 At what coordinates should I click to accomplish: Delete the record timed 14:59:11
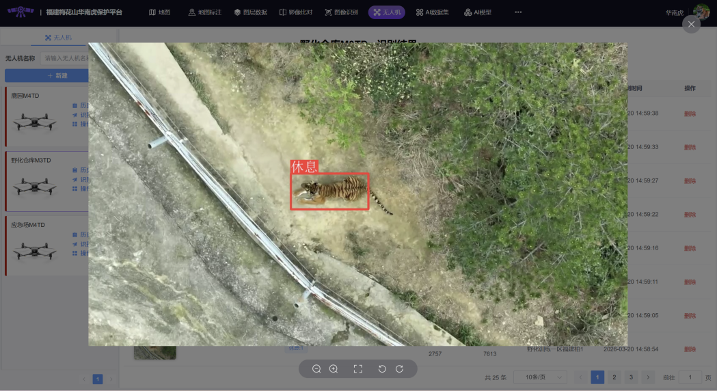(x=690, y=282)
